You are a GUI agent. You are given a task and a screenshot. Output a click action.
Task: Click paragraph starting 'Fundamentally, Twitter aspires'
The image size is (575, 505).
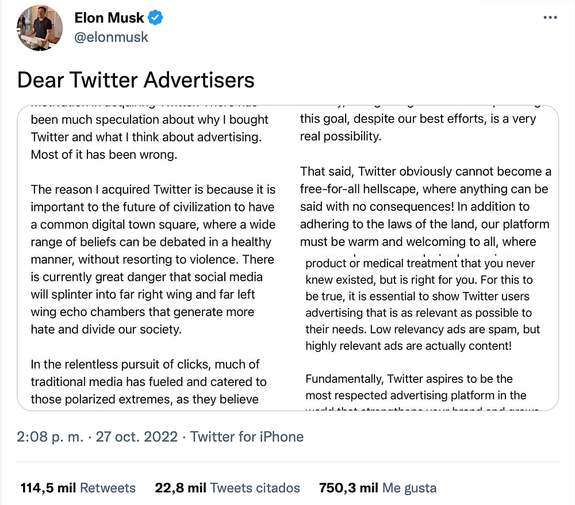(415, 387)
